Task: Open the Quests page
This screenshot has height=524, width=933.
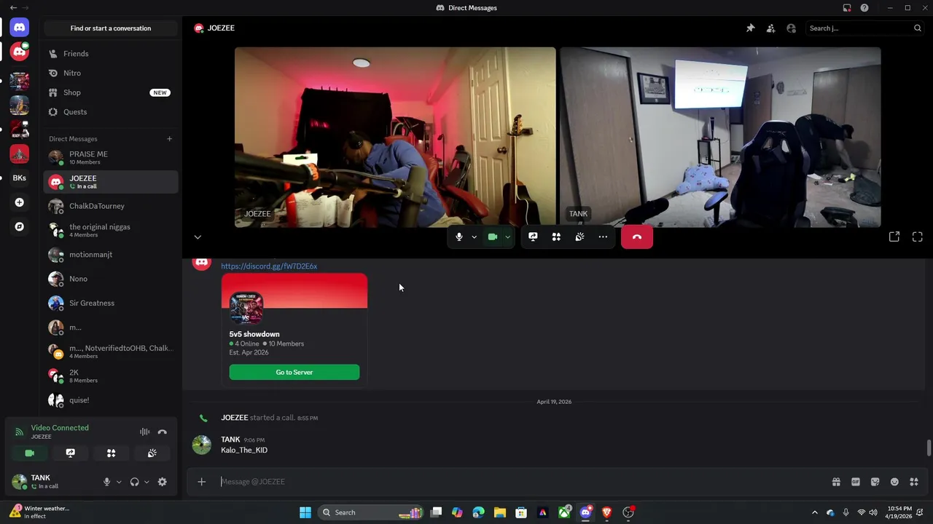Action: pos(111,112)
